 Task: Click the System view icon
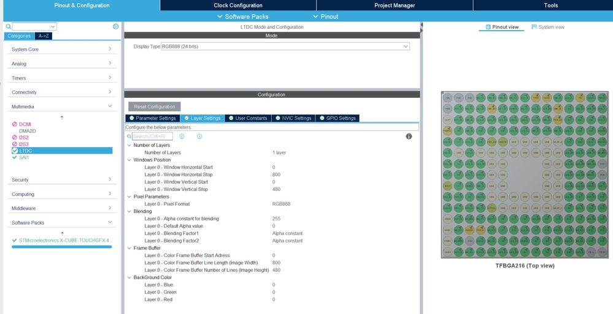[534, 27]
